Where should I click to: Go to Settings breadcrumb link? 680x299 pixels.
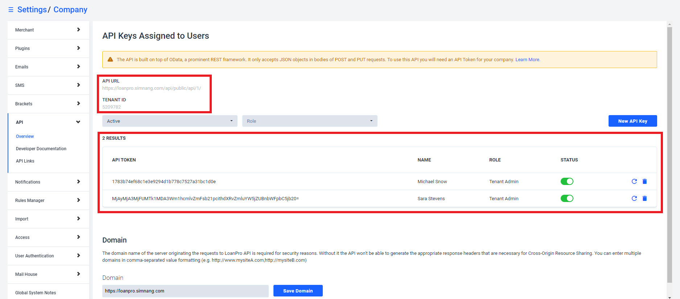32,10
